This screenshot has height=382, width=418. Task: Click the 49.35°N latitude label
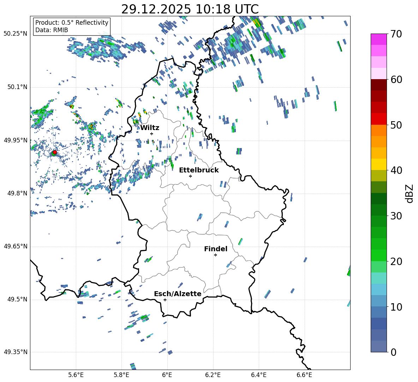(16, 352)
